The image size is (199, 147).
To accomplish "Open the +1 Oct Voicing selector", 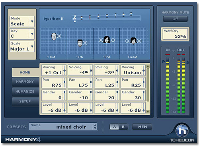I will click(54, 70).
